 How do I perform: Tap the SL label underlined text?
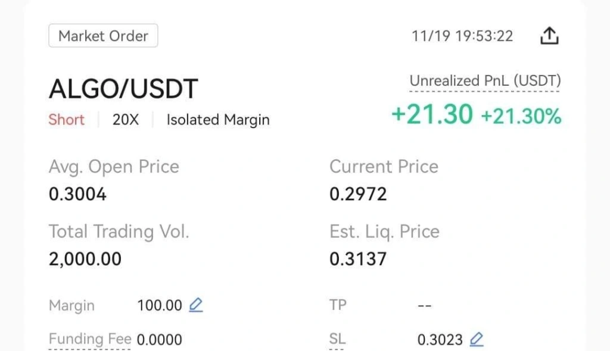coord(337,338)
